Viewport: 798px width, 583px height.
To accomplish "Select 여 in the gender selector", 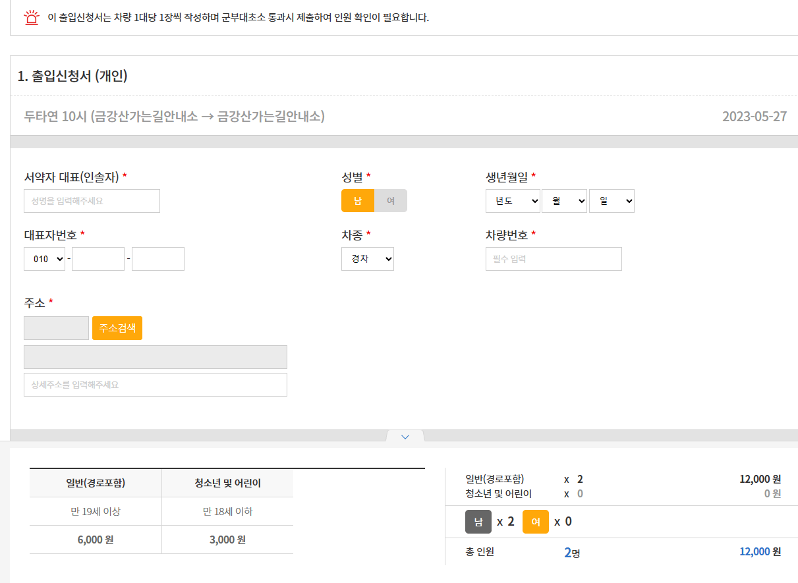I will pos(389,200).
